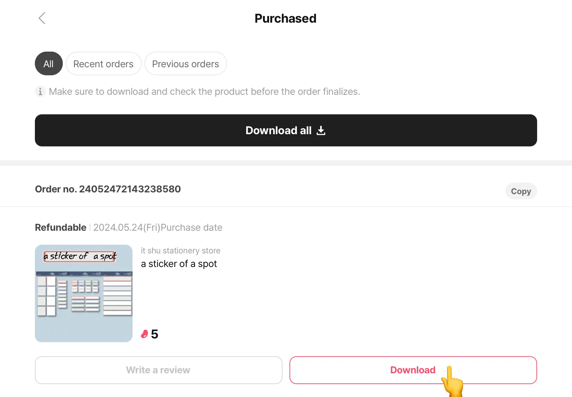Write a review for the sticker

click(x=158, y=370)
